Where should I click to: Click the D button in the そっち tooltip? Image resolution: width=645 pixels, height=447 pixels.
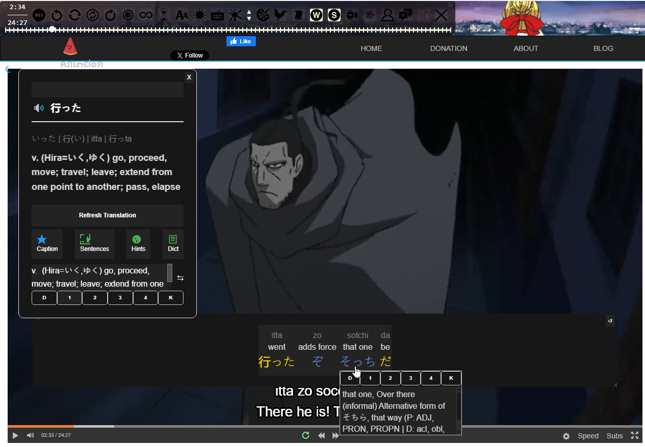coord(350,378)
